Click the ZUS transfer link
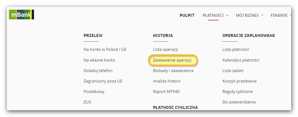Image resolution: width=298 pixels, height=117 pixels. click(x=87, y=102)
